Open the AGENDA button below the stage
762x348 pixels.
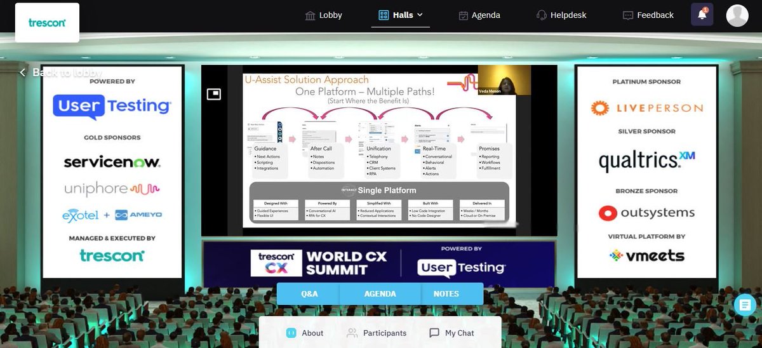coord(380,293)
